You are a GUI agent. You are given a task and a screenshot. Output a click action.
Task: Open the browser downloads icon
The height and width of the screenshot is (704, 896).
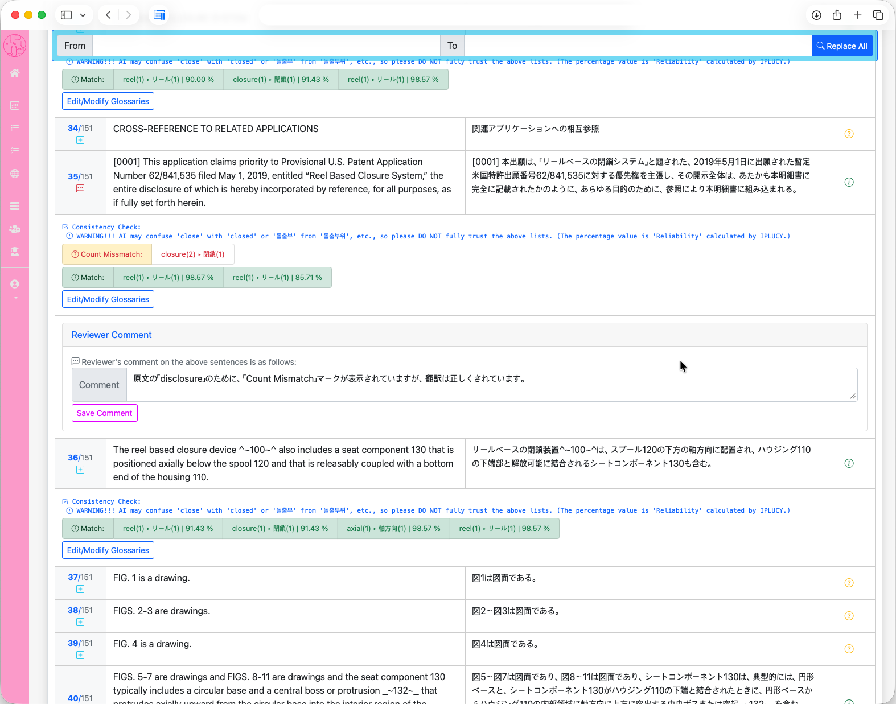(x=816, y=15)
